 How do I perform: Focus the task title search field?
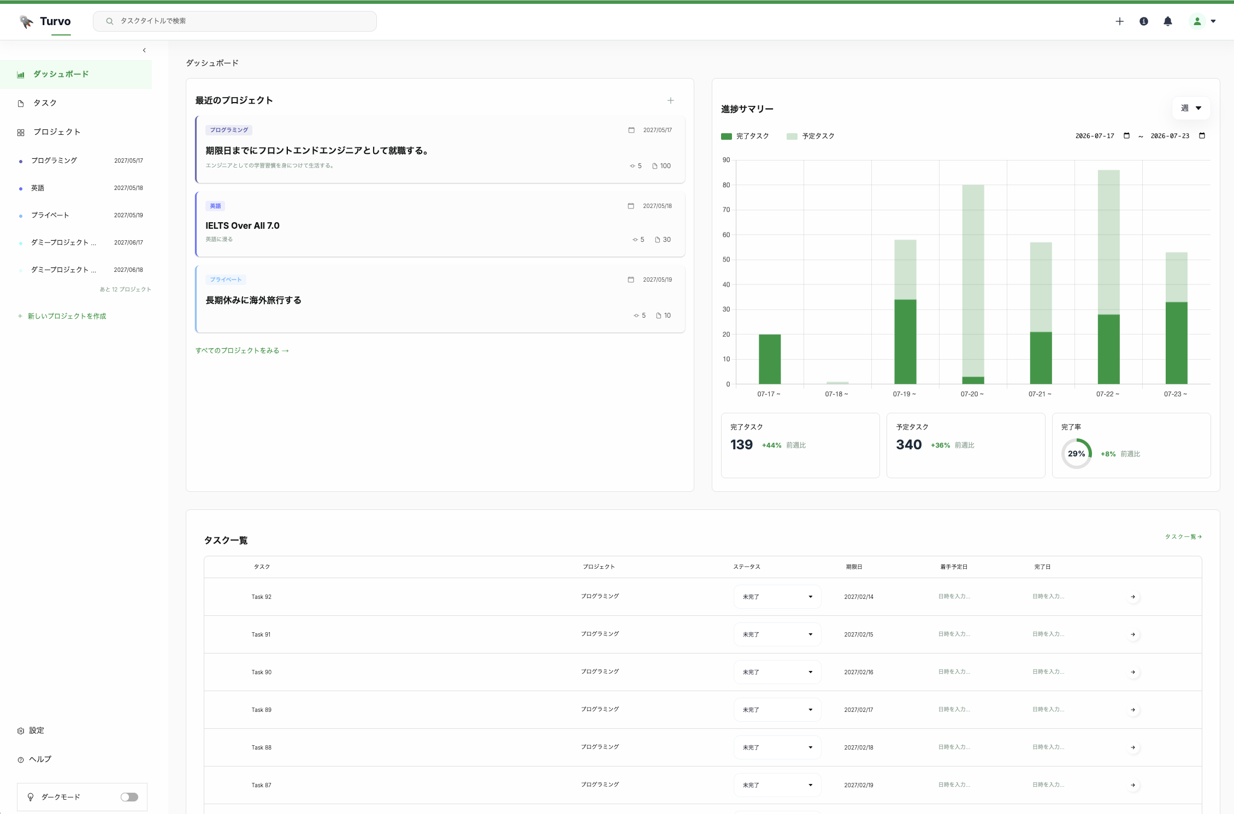[235, 21]
